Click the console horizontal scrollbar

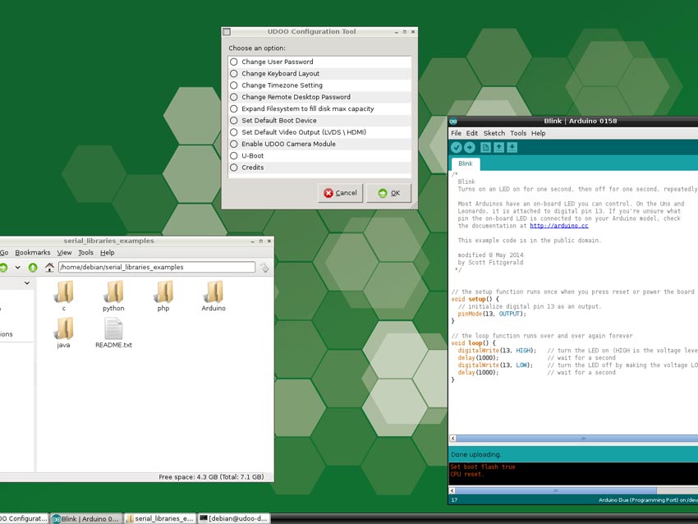(x=556, y=490)
